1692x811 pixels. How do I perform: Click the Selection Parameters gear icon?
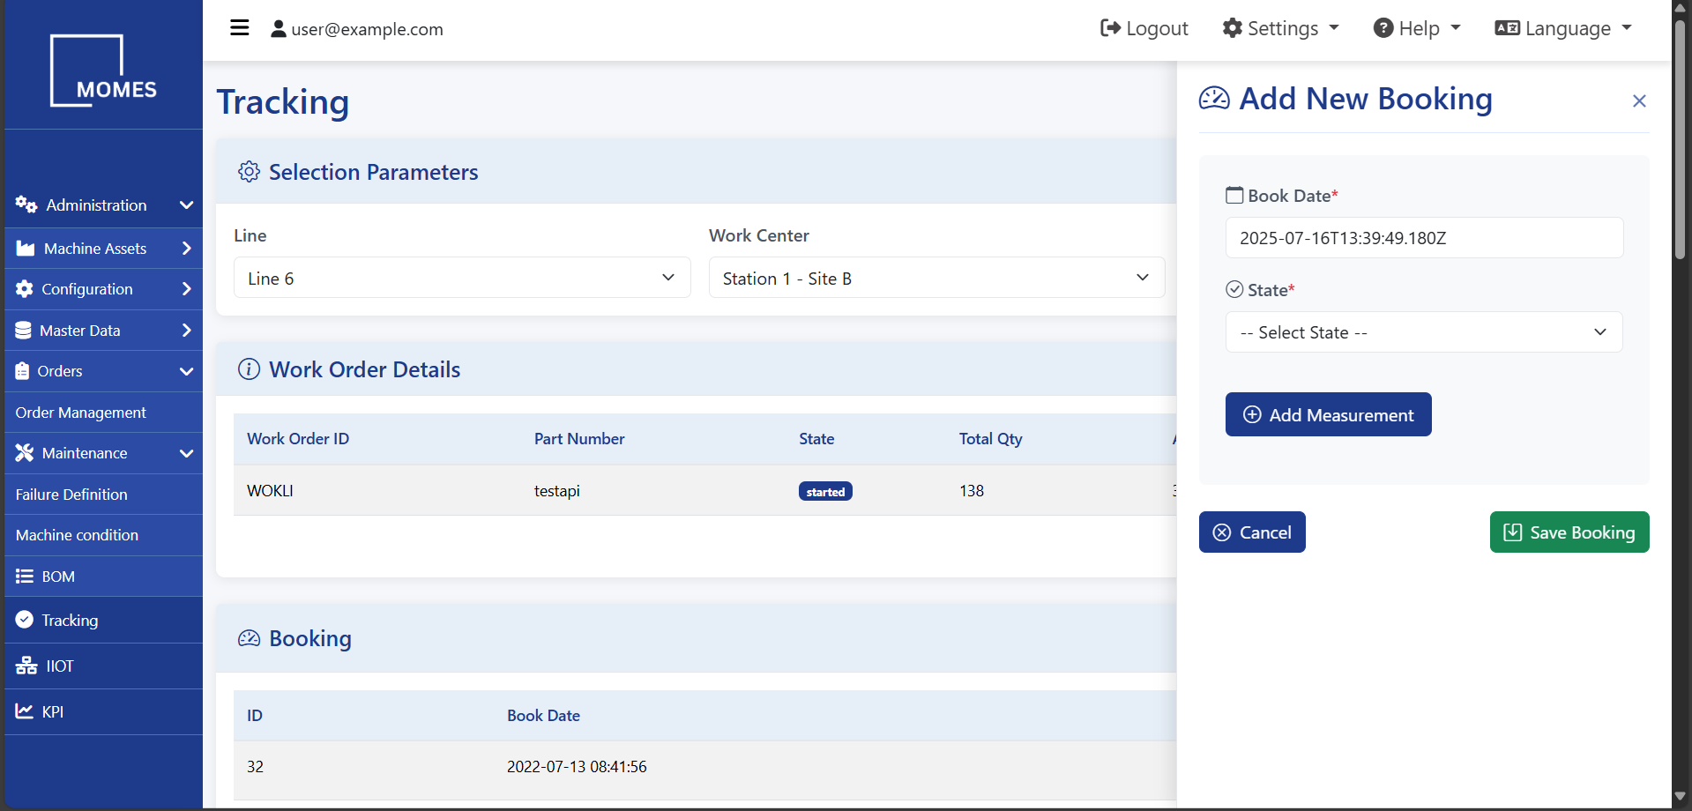tap(250, 172)
